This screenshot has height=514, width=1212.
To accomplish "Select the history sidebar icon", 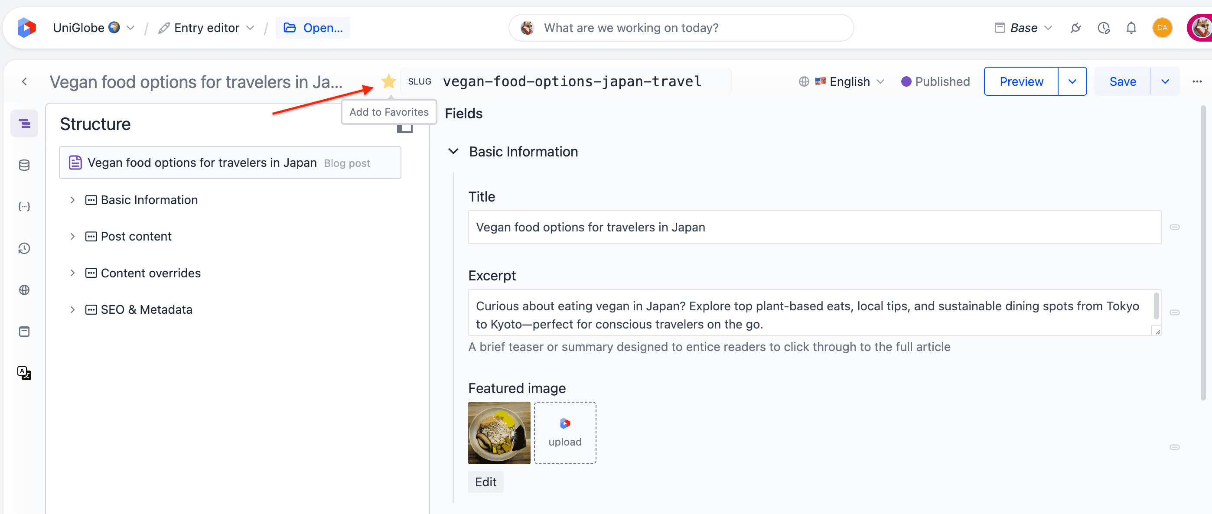I will click(24, 248).
